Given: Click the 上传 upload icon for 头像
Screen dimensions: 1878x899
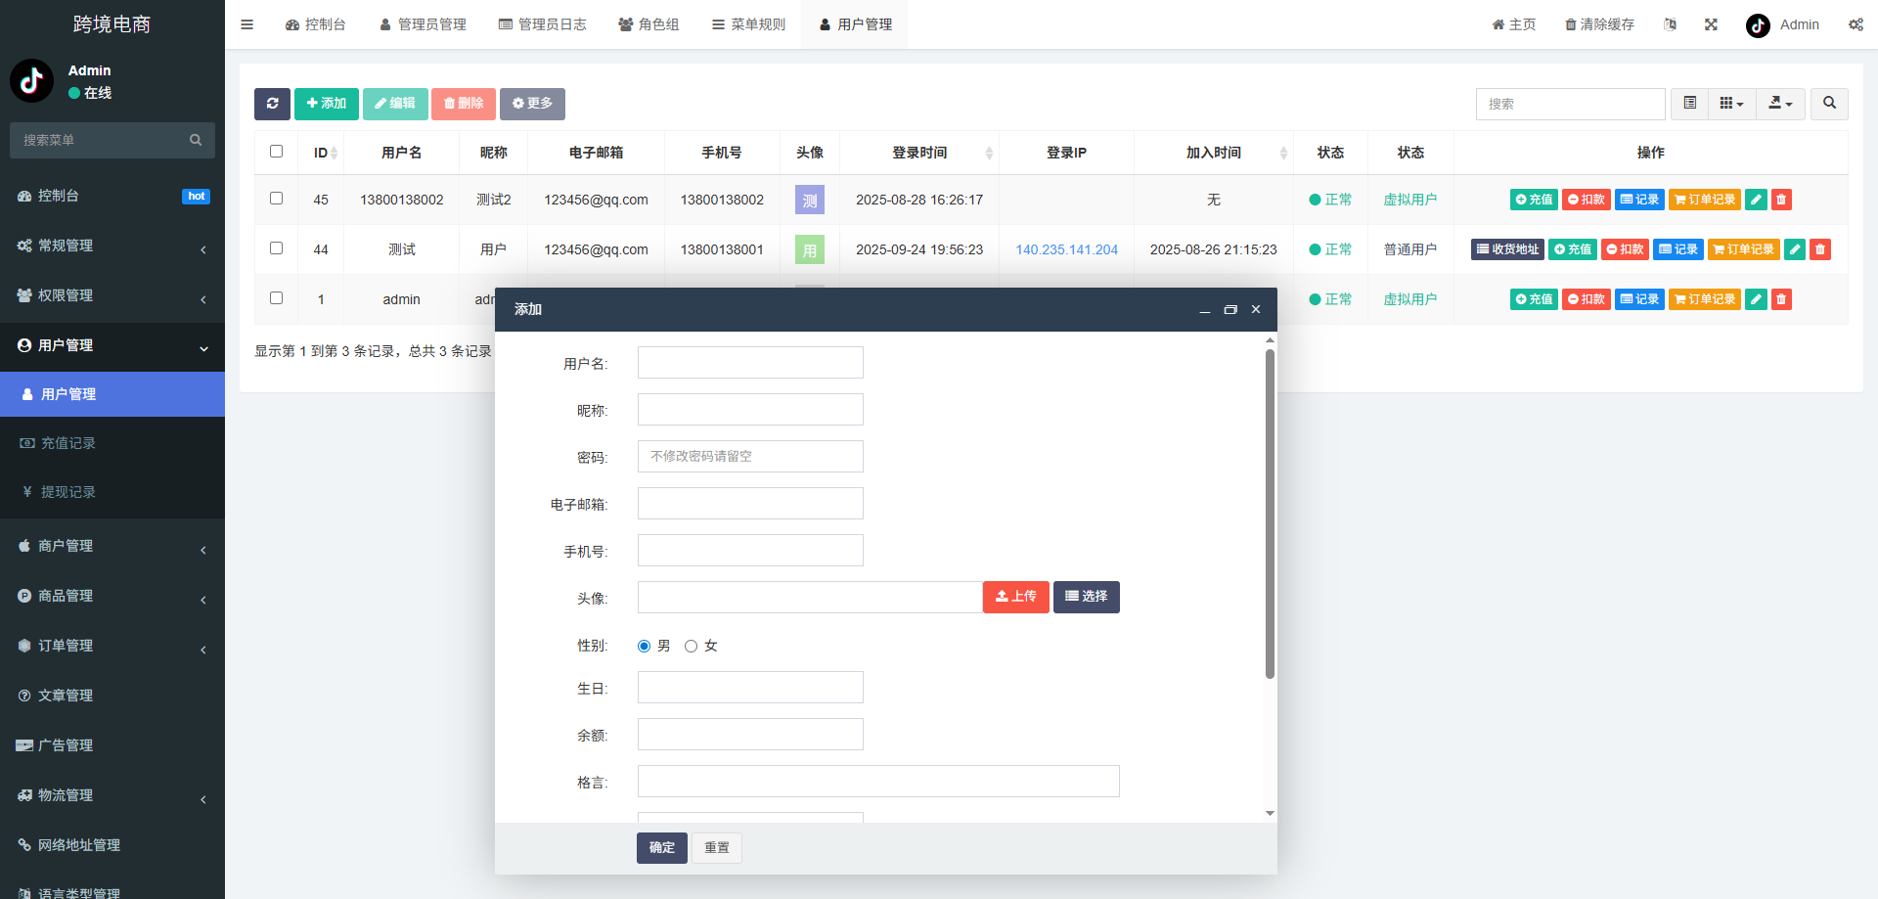Looking at the screenshot, I should click(1015, 597).
